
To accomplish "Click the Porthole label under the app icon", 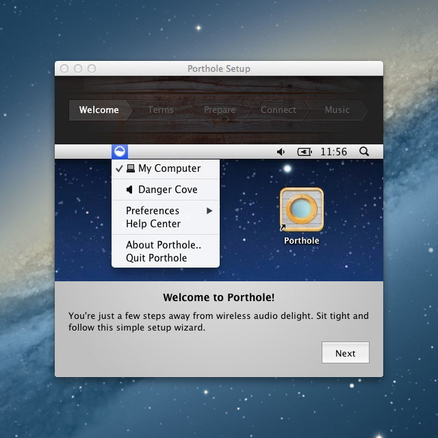I will point(302,241).
